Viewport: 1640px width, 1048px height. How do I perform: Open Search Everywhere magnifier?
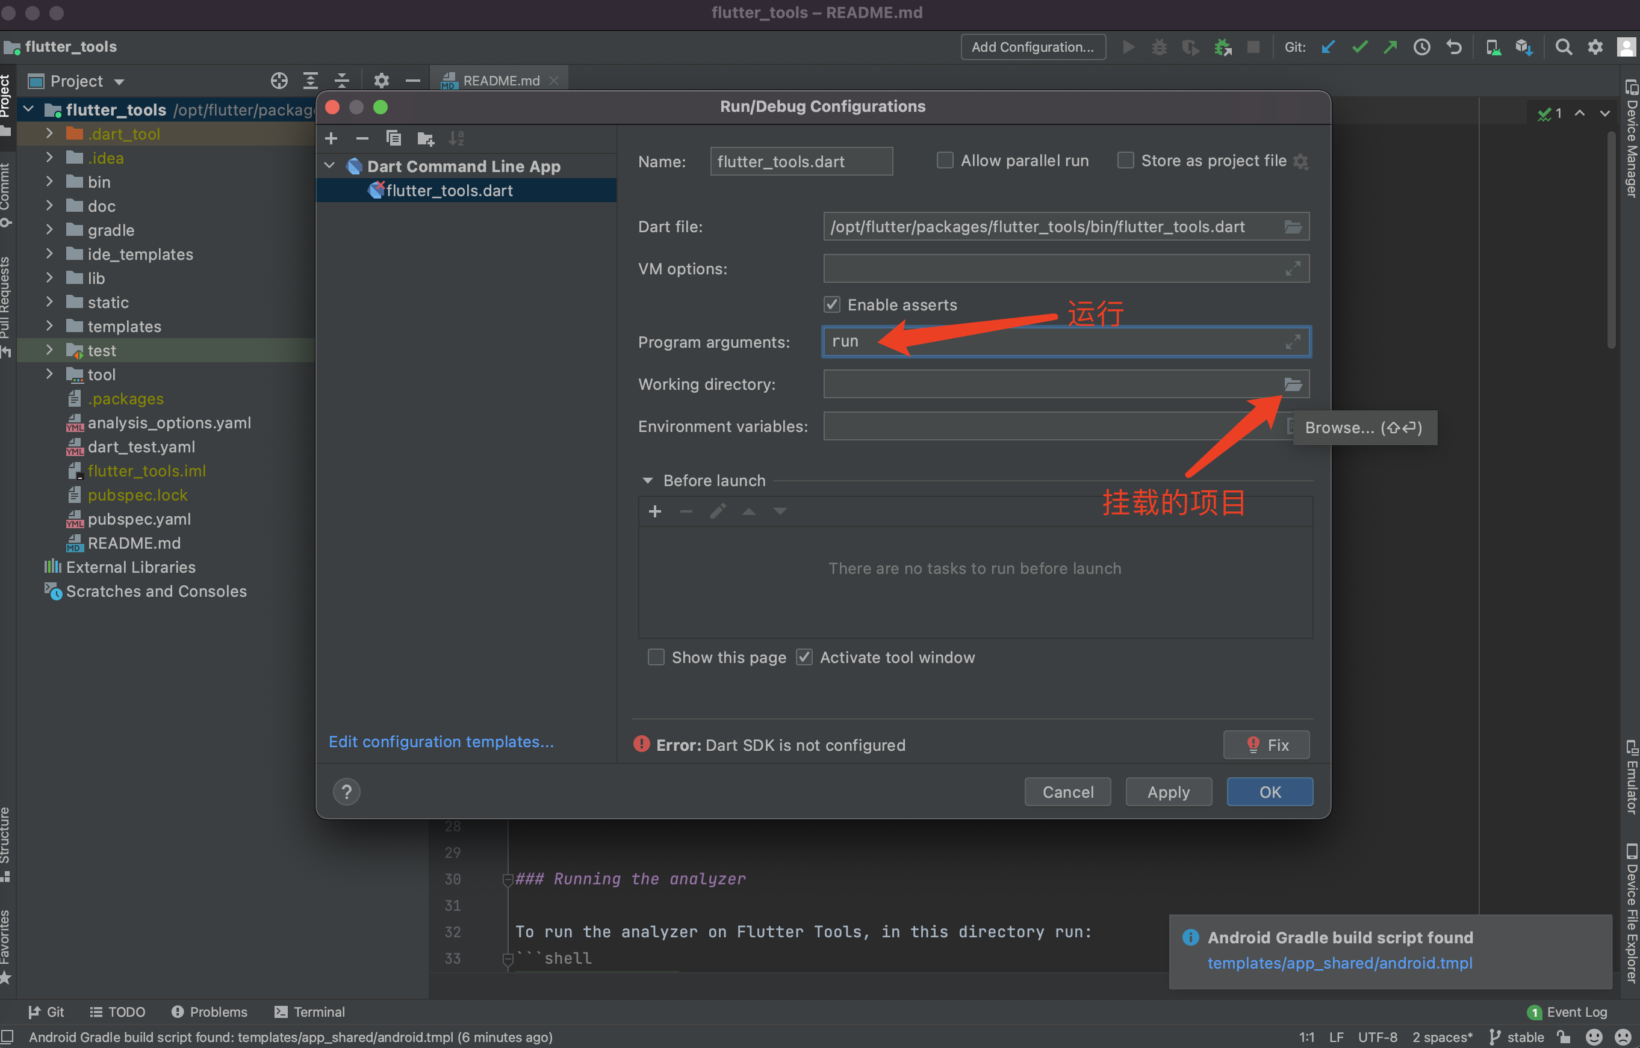click(1564, 47)
